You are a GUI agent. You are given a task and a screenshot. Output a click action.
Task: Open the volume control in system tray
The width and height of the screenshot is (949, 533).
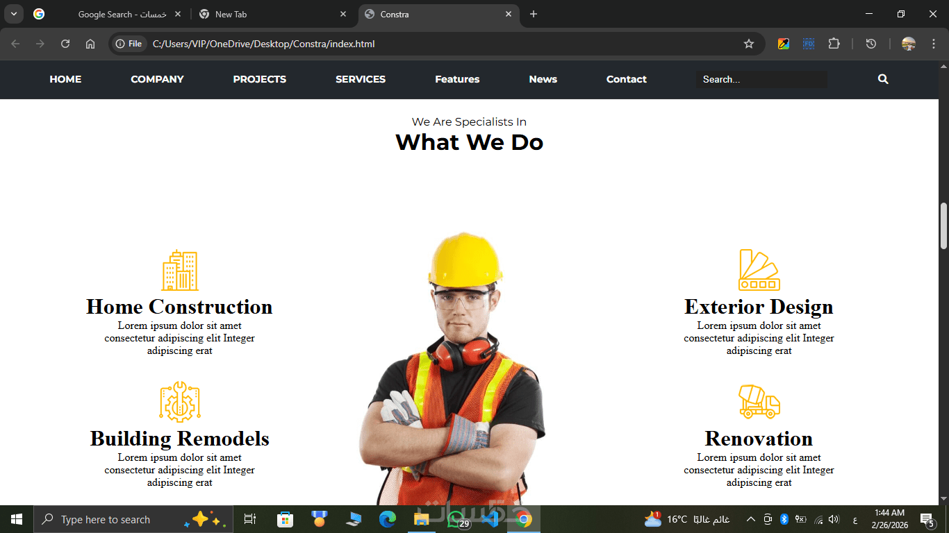click(834, 519)
